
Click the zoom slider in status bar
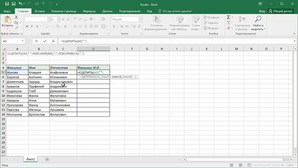(269, 165)
